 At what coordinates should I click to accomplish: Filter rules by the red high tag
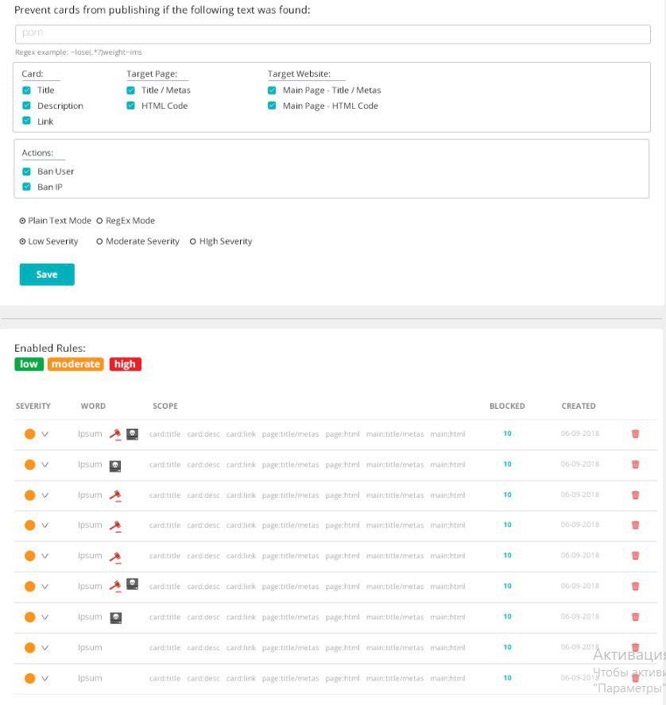coord(125,364)
